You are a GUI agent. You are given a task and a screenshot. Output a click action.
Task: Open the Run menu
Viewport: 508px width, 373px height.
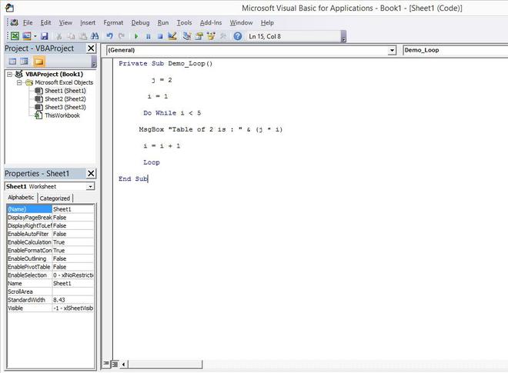163,22
